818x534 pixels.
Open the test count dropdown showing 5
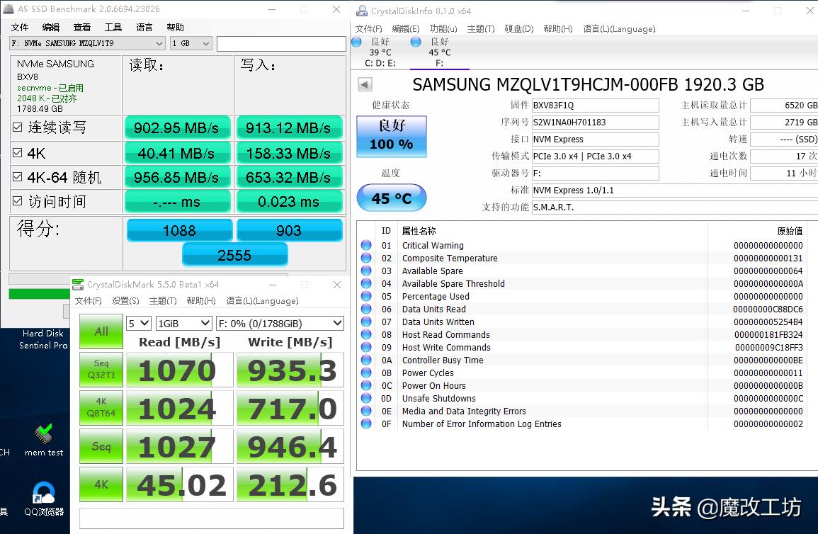click(x=138, y=322)
